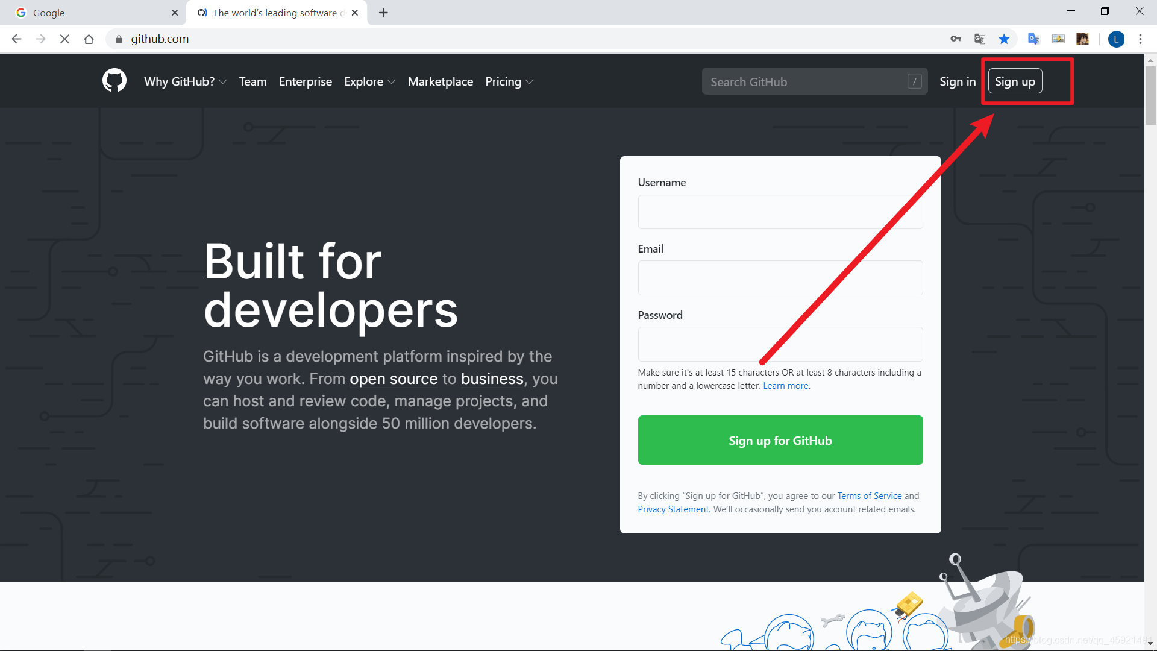Focus the Search GitHub field
Viewport: 1157px width, 651px height.
click(815, 81)
